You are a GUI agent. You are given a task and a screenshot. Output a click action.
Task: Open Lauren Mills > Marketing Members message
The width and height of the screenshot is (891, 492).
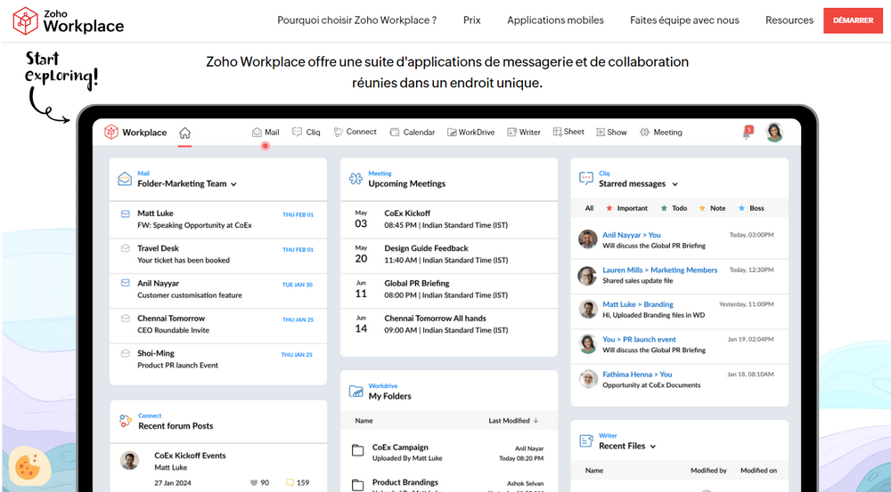click(x=679, y=275)
